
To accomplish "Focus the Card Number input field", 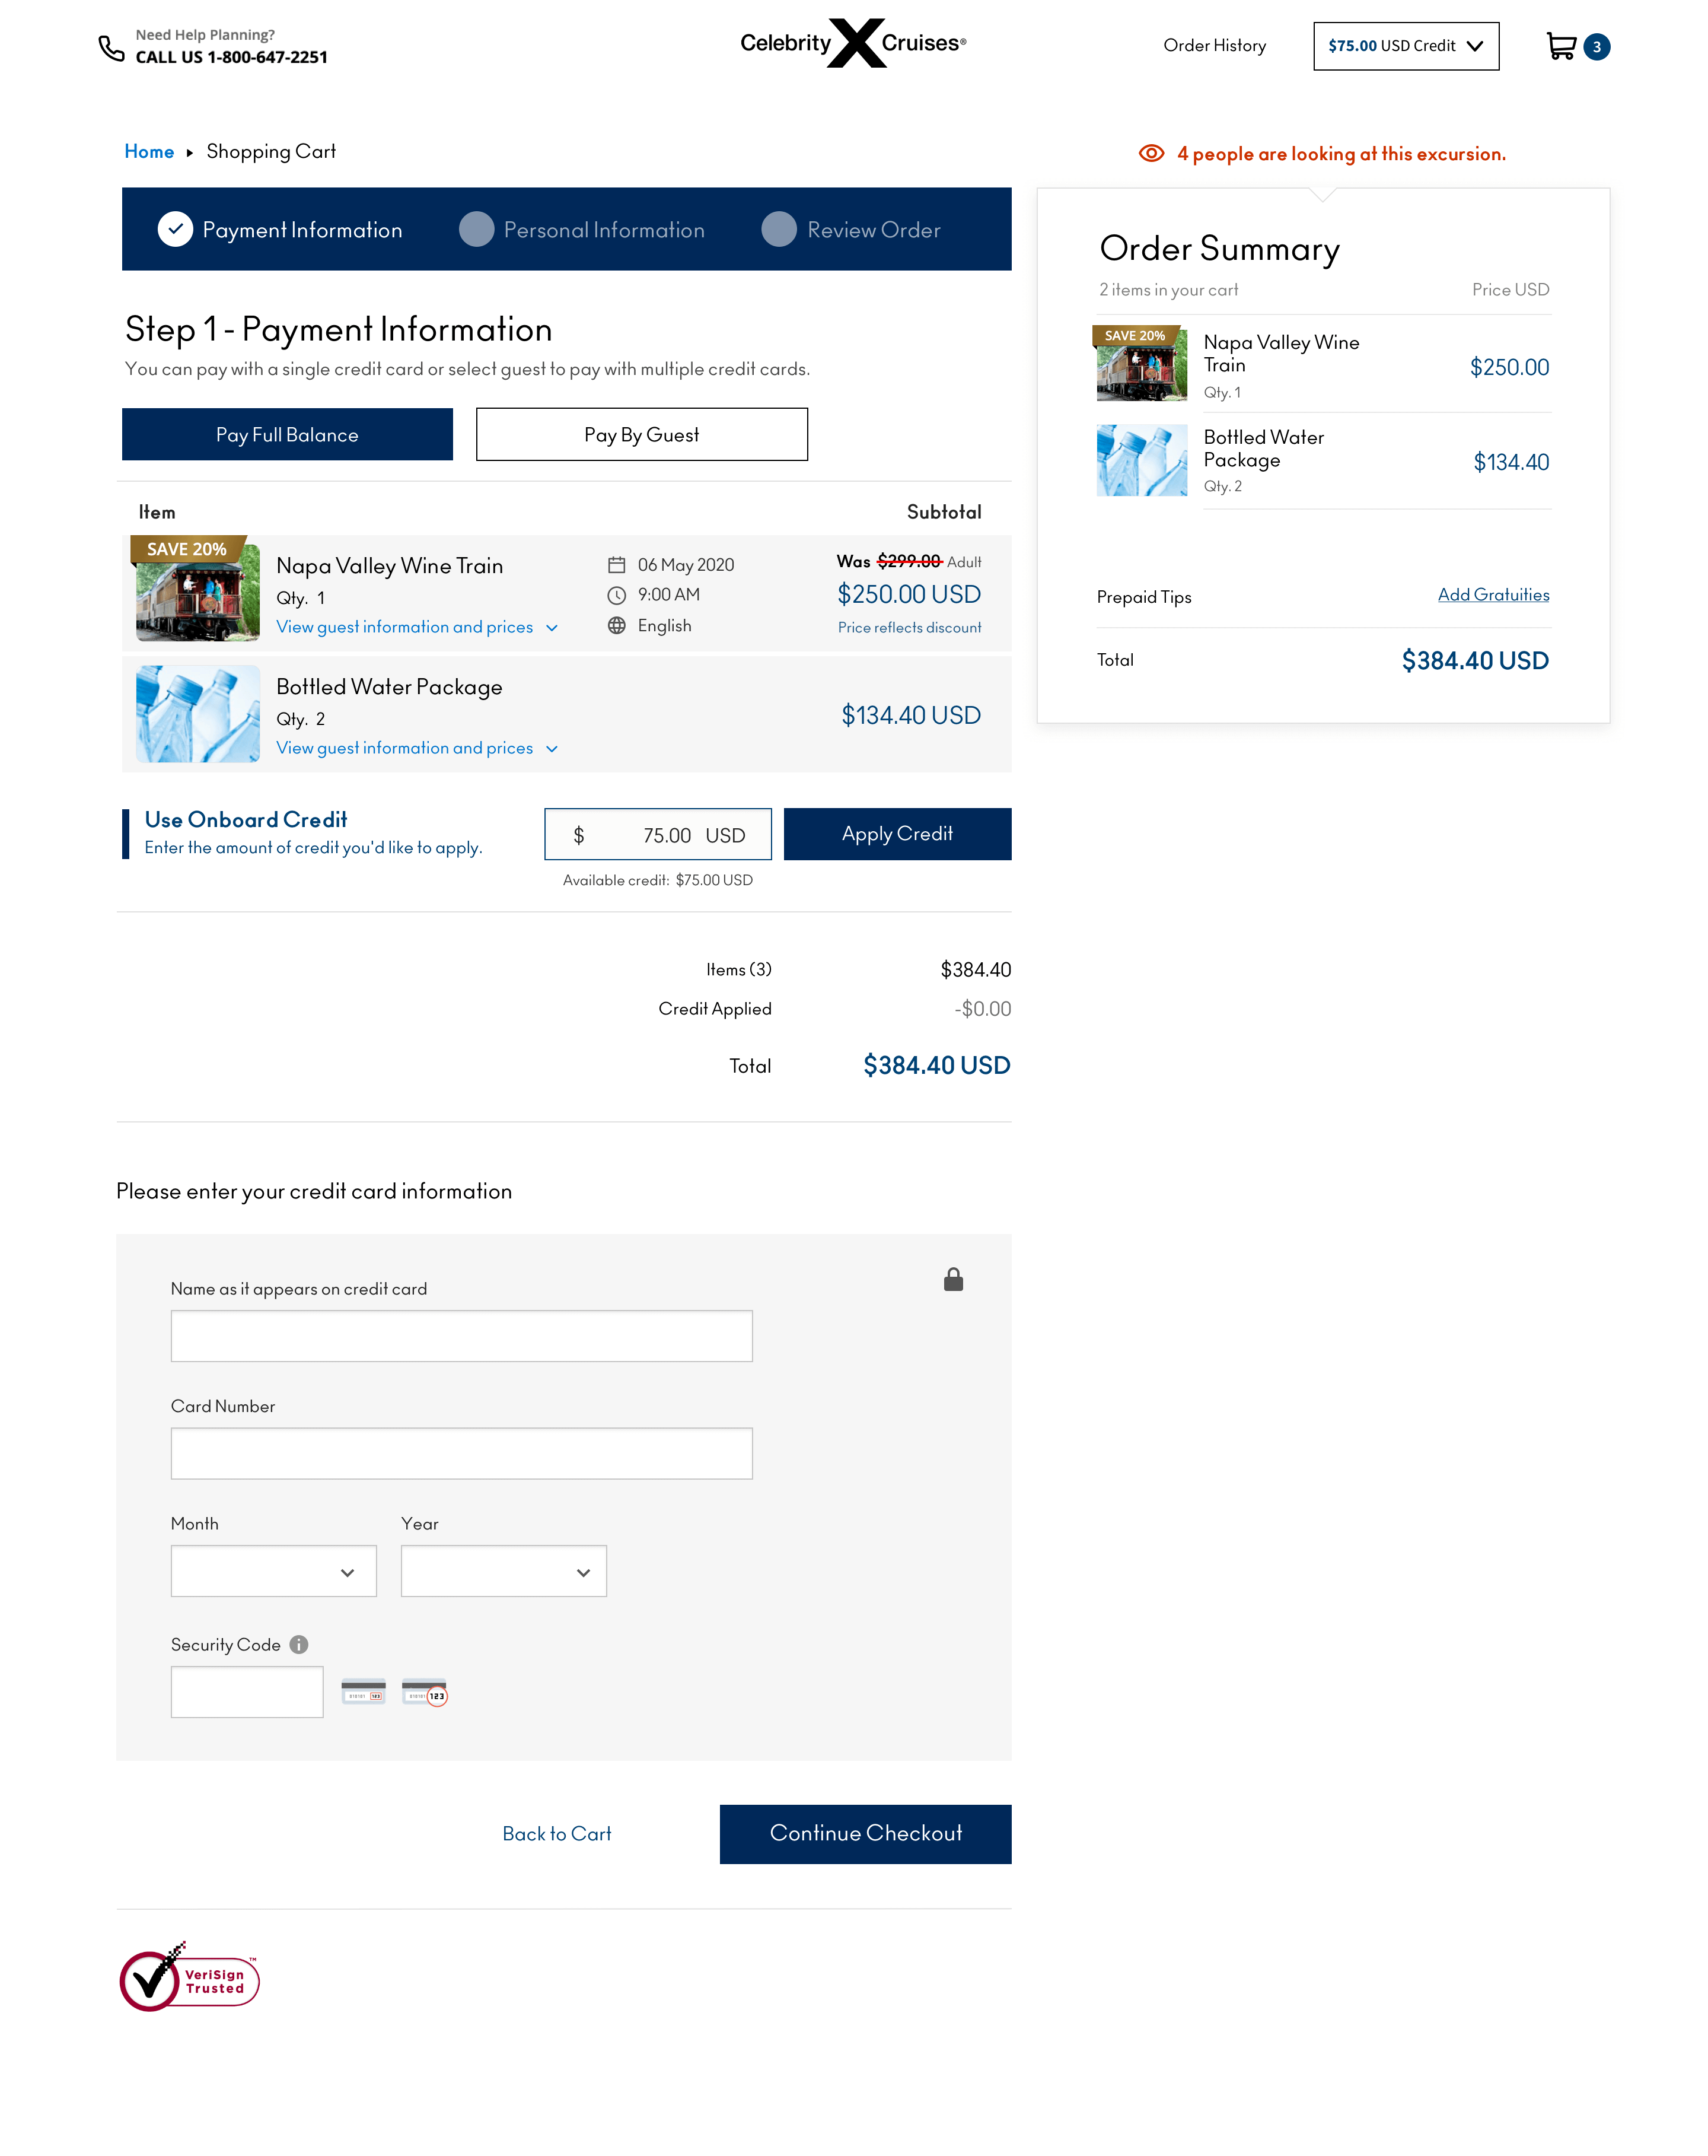I will [x=461, y=1453].
